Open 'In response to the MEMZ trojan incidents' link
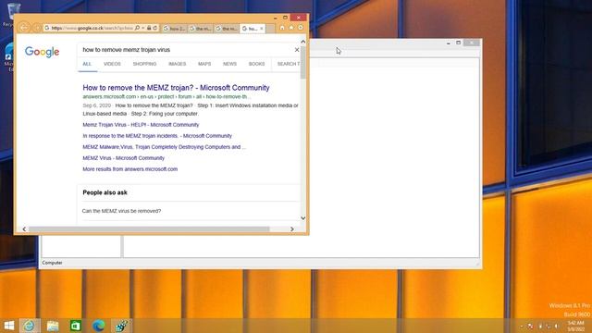The width and height of the screenshot is (592, 333). [x=157, y=136]
